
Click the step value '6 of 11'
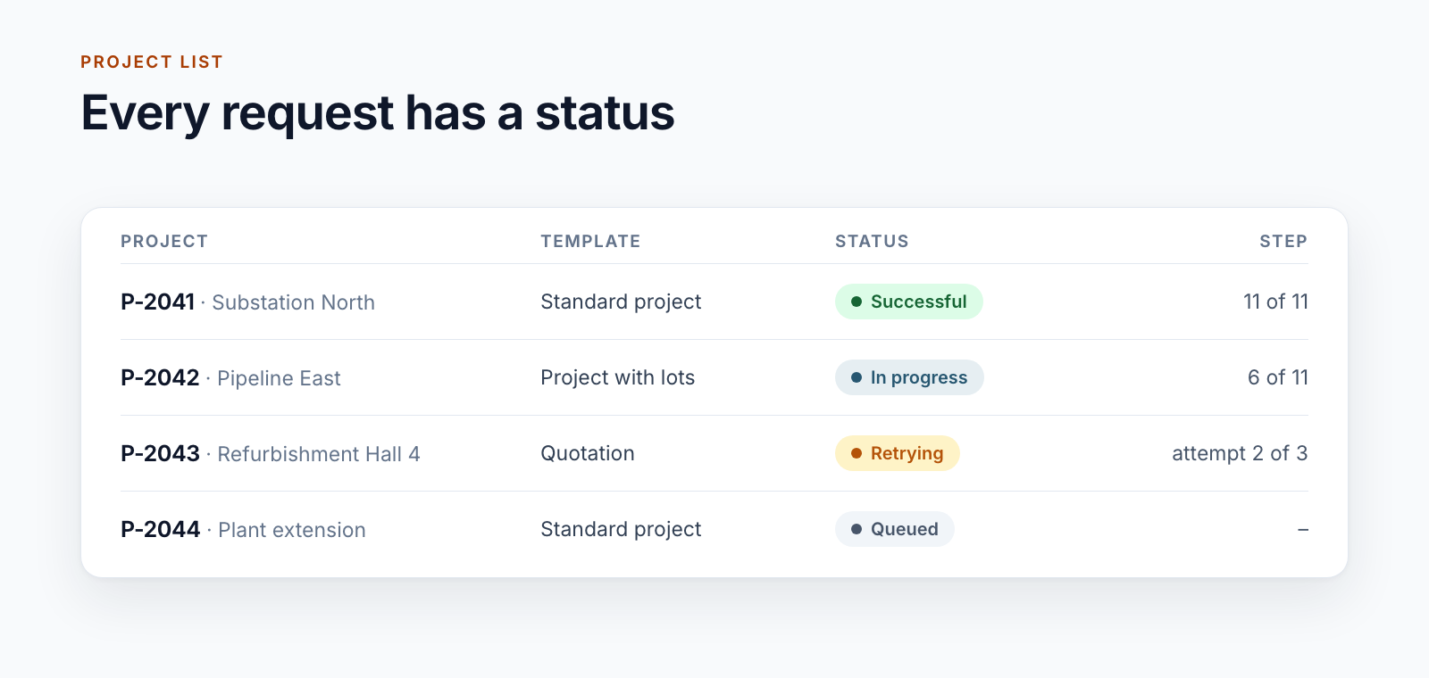pyautogui.click(x=1278, y=377)
